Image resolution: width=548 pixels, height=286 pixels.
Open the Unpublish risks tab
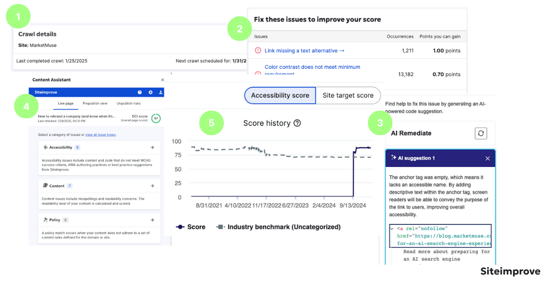point(129,104)
